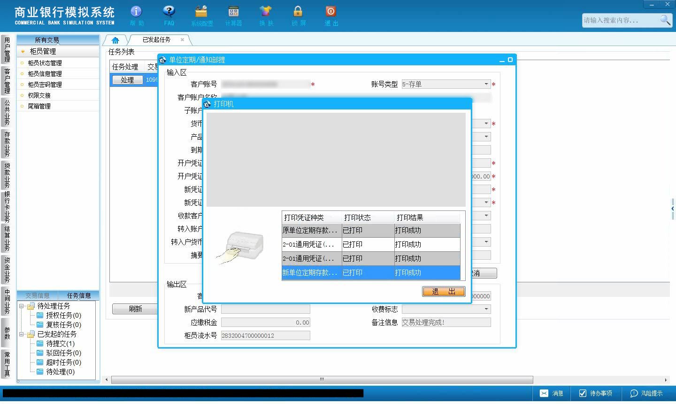Select highlighted 新单位定期存款 print row

(x=371, y=272)
